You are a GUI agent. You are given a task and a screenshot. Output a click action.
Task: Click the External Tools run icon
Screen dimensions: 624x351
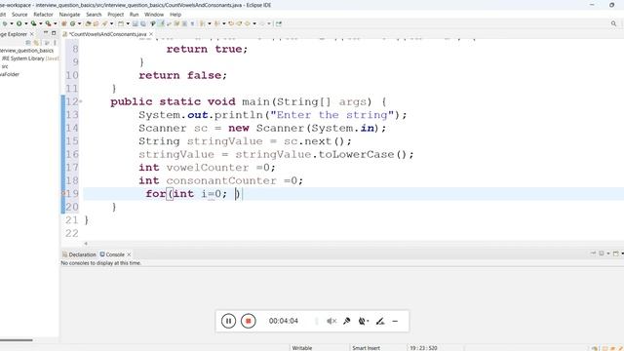(x=48, y=23)
